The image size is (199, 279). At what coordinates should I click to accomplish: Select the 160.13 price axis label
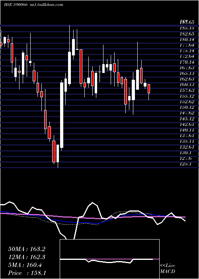click(x=187, y=84)
